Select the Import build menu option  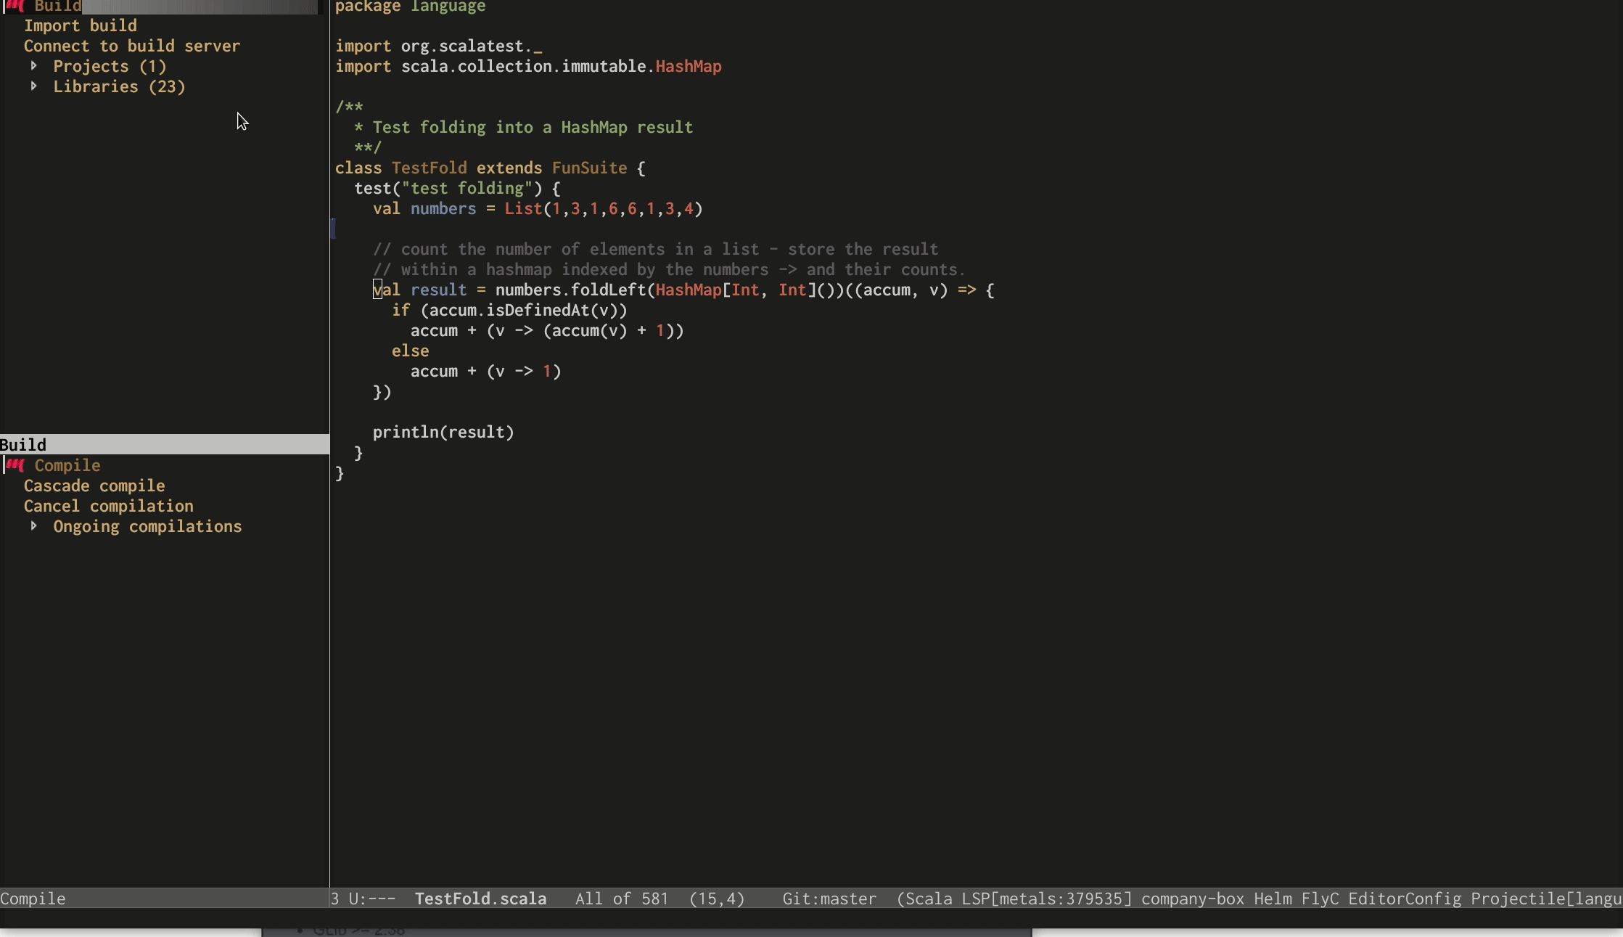(81, 25)
